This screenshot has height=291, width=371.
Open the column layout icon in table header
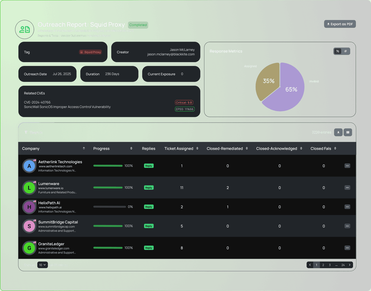pos(348,132)
